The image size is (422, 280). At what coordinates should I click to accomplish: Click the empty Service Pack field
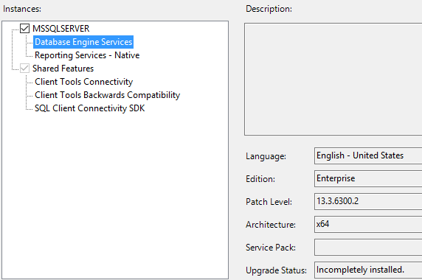(368, 248)
